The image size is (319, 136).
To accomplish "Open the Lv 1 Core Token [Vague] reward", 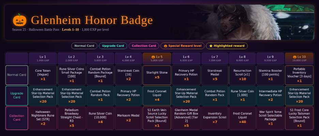I will tap(43, 75).
